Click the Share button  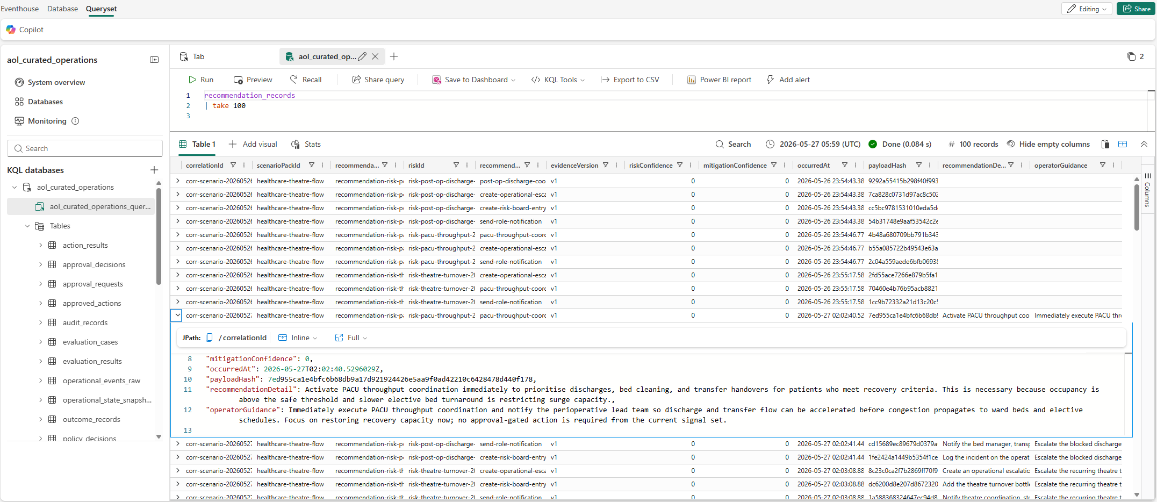coord(1136,9)
